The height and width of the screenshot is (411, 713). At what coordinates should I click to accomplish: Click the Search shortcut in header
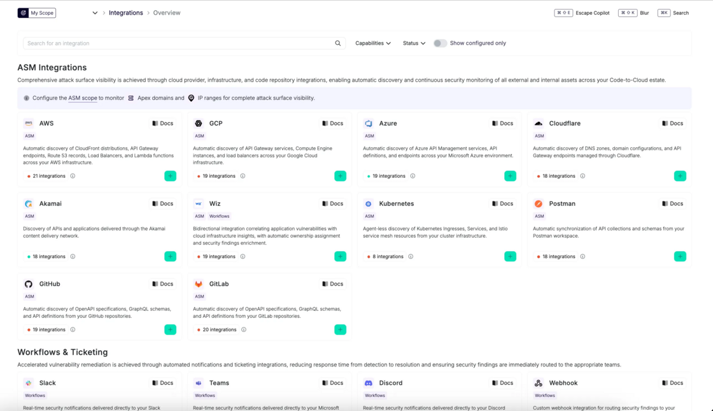click(673, 13)
